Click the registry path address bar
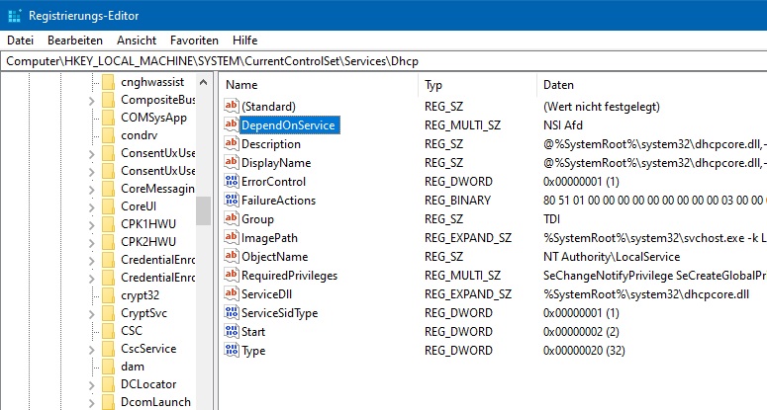The width and height of the screenshot is (767, 410). tap(384, 61)
